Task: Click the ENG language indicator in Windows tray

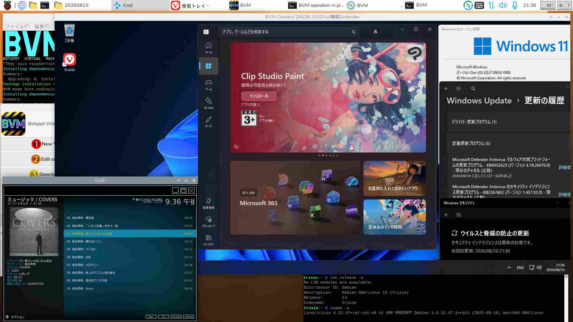Action: (520, 267)
